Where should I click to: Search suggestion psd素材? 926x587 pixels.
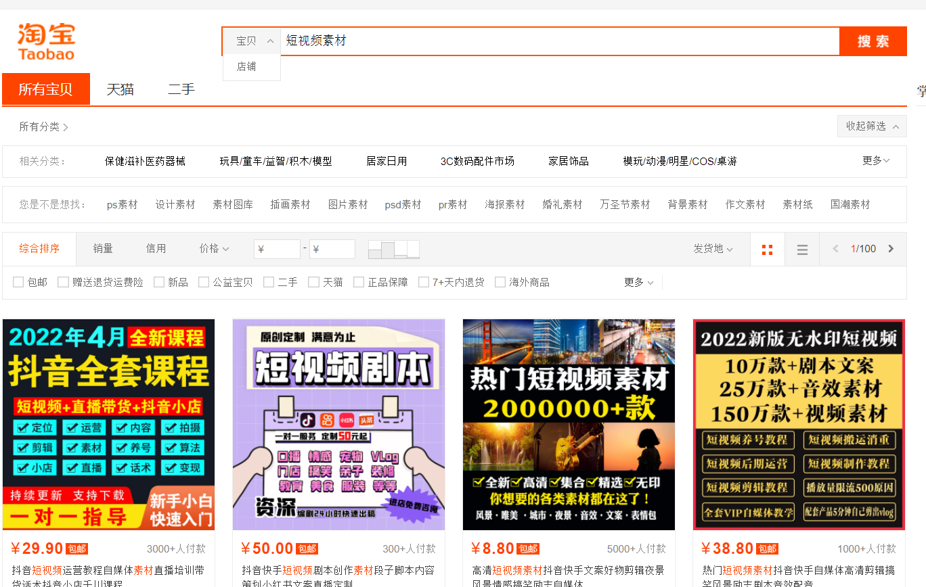pyautogui.click(x=403, y=204)
